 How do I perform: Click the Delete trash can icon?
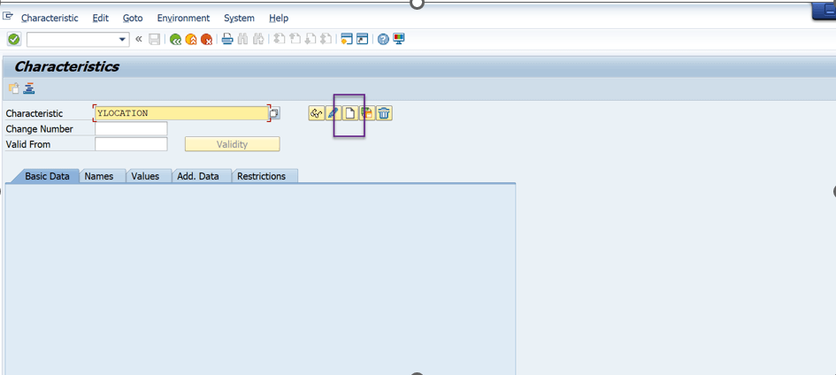385,113
